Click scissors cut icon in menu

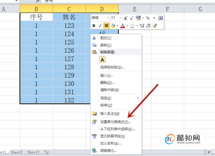(94, 38)
